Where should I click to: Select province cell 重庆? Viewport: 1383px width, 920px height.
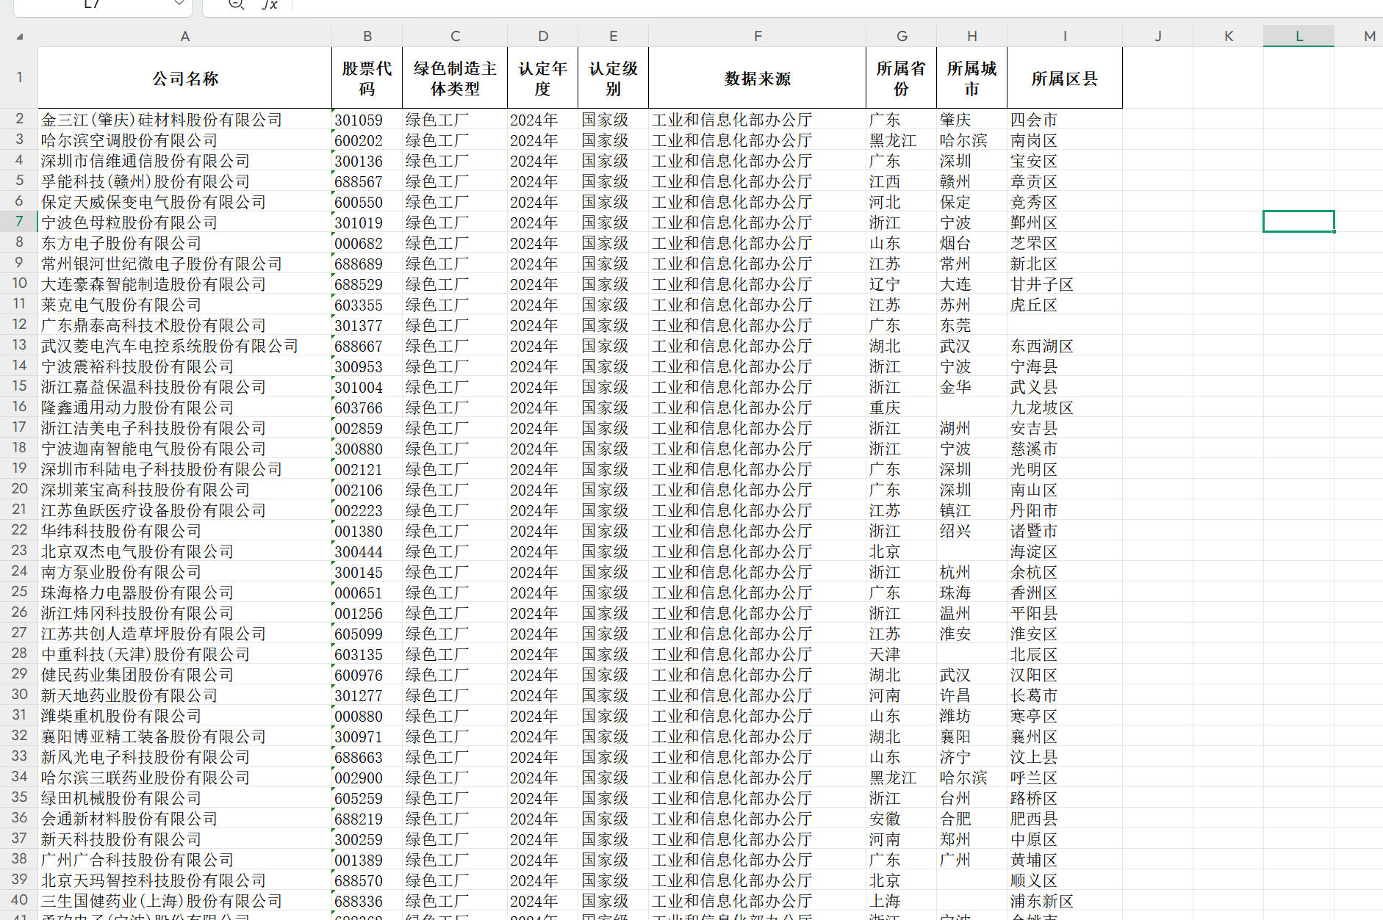coord(902,408)
